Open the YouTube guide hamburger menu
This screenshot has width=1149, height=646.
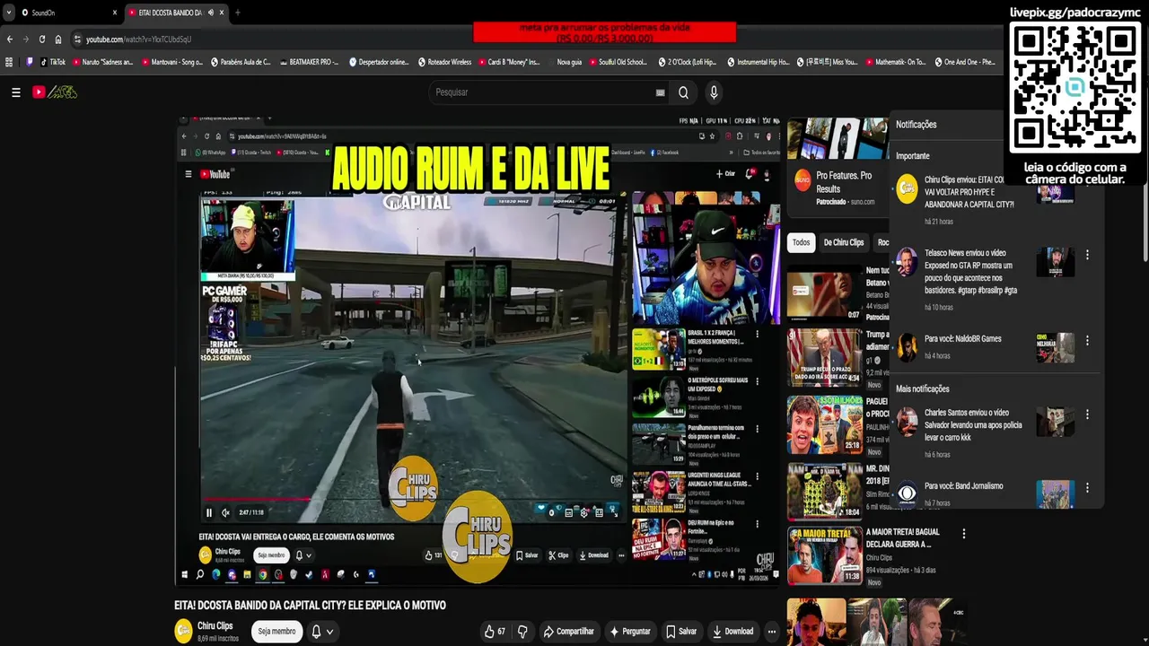[15, 92]
